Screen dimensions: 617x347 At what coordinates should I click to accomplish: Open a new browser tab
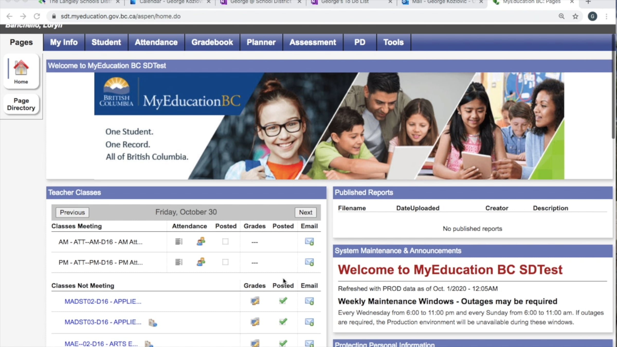[x=588, y=2]
